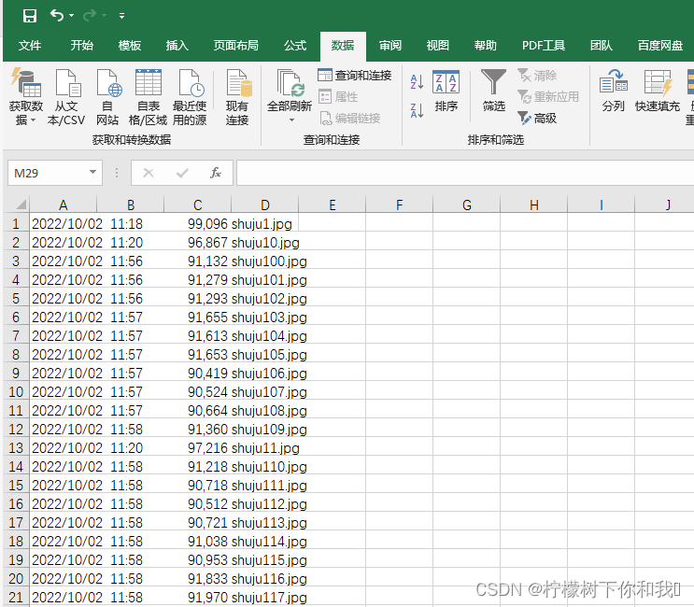Click into the formula bar input
Viewport: 694px width, 607px height.
465,173
